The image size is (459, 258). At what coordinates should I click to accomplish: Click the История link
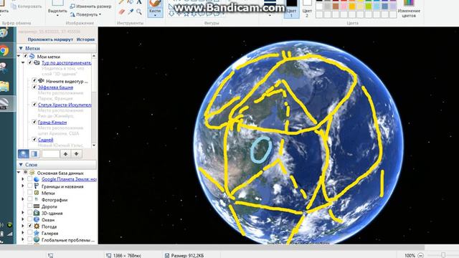point(85,39)
